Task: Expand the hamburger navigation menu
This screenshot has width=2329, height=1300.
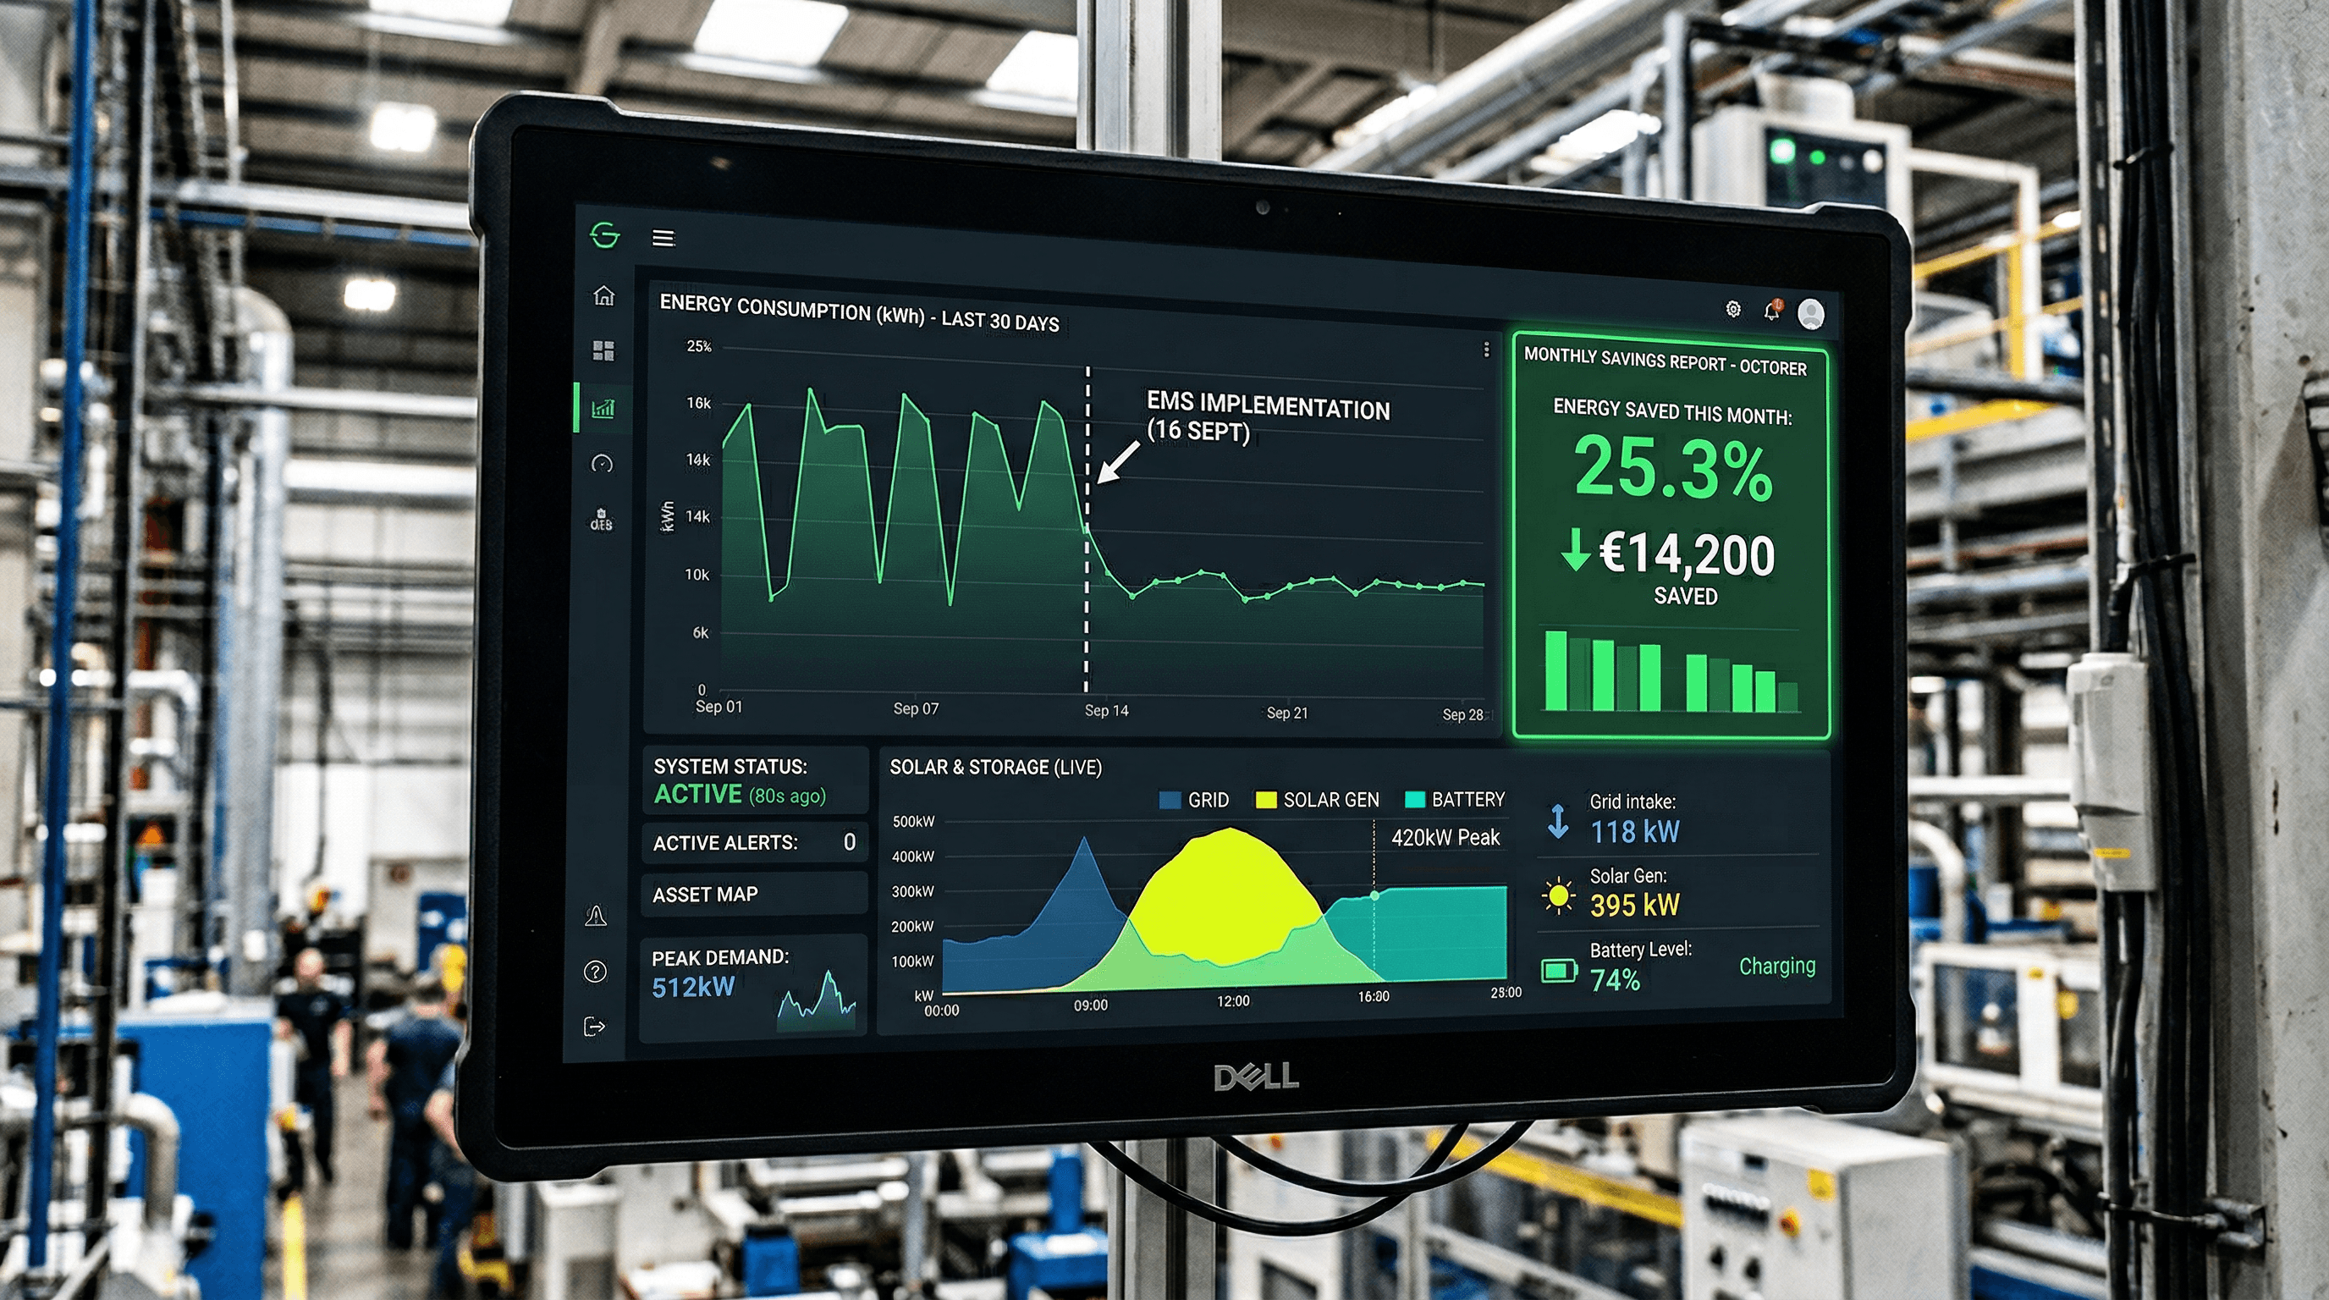Action: 662,237
